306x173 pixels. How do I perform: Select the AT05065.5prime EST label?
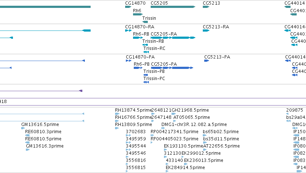coord(191,117)
